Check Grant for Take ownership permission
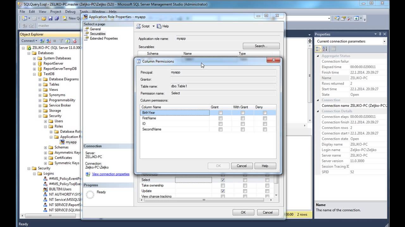 pyautogui.click(x=223, y=185)
